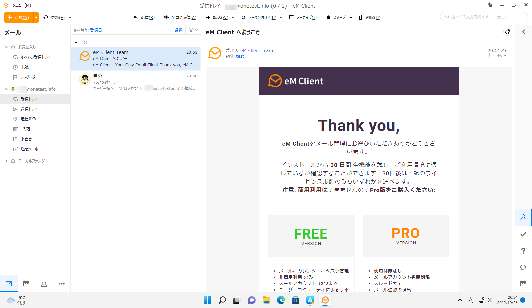532x308 pixels.
Task: Collapse the right sidebar chevron
Action: pyautogui.click(x=523, y=32)
